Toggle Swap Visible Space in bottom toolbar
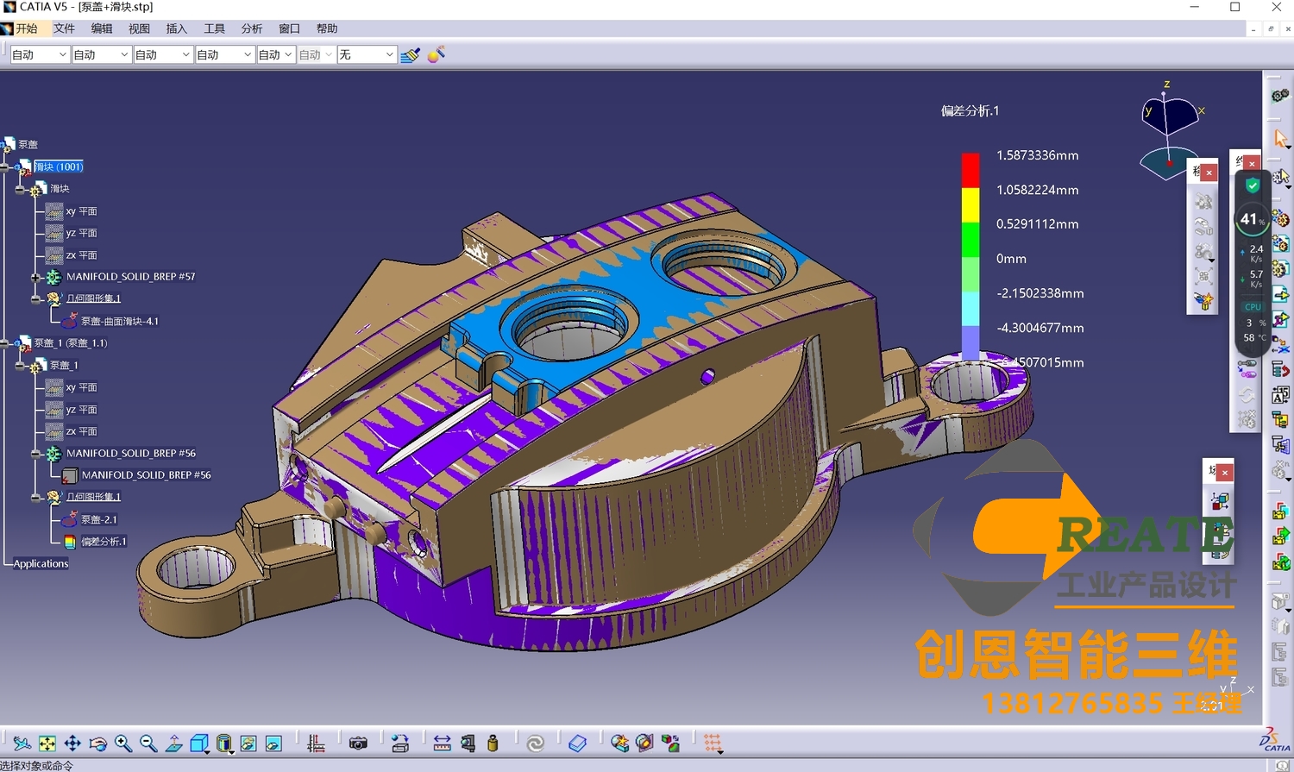This screenshot has height=772, width=1294. coord(274,744)
